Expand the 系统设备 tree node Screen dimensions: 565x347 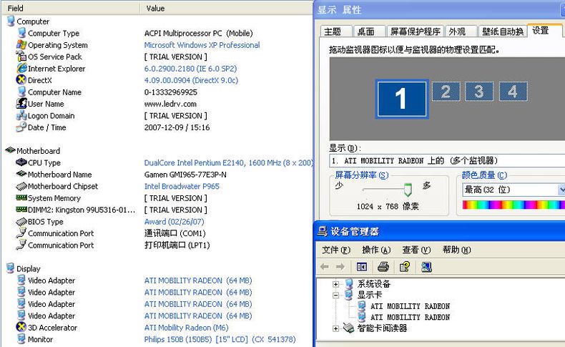[336, 284]
